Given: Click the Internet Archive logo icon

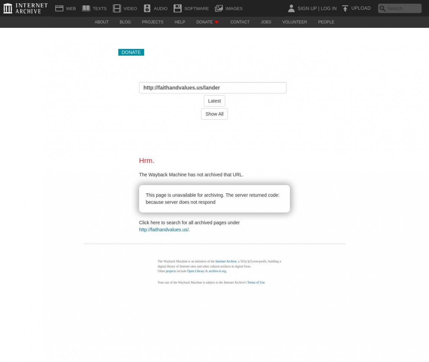Looking at the screenshot, I should pos(8,8).
